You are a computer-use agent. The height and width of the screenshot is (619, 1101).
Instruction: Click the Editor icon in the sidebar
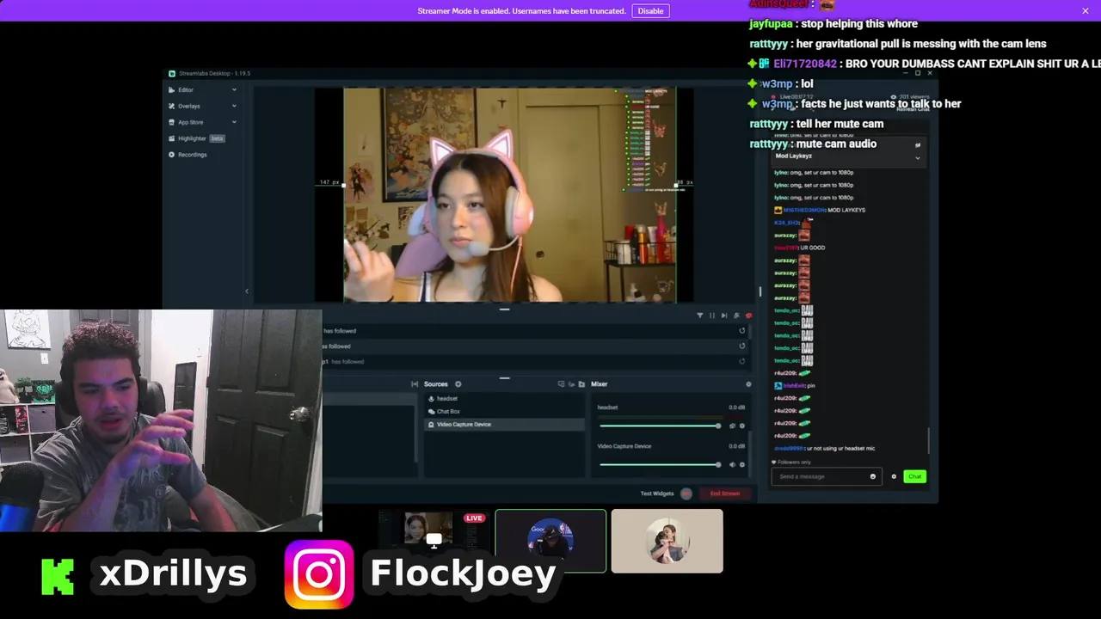pos(171,89)
